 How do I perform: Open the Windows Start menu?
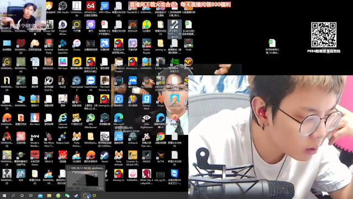coord(4,196)
